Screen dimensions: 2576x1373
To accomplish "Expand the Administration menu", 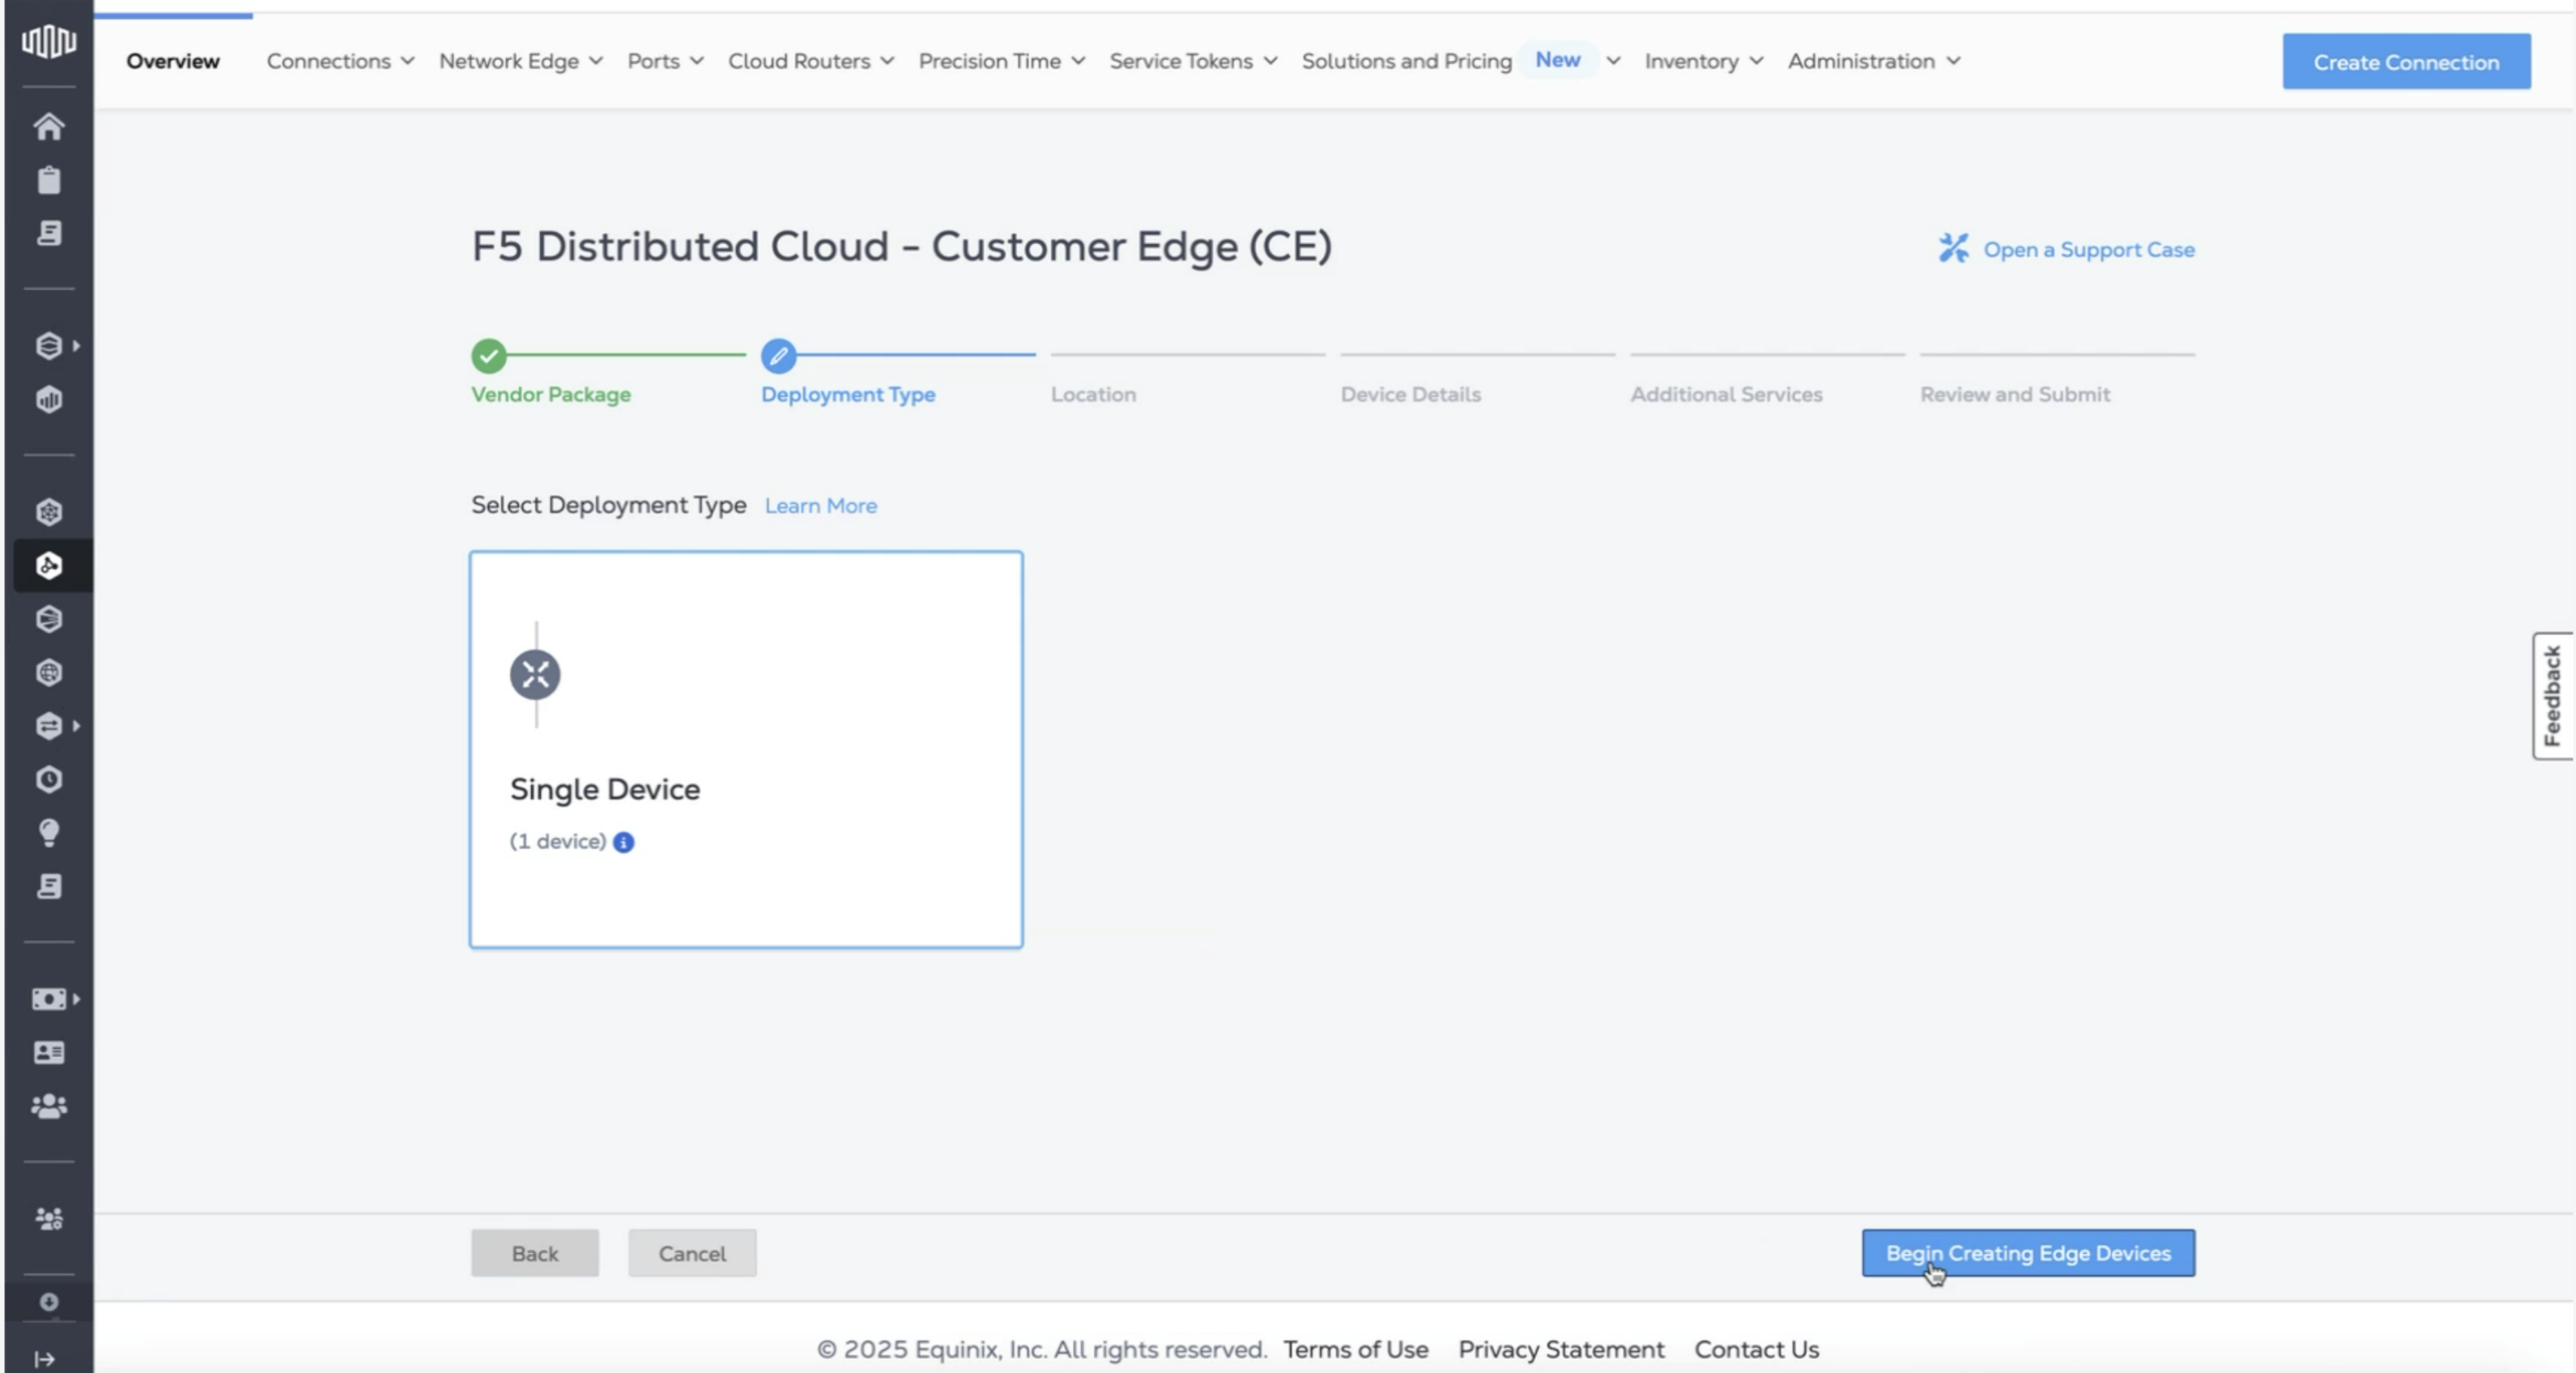I will 1873,61.
